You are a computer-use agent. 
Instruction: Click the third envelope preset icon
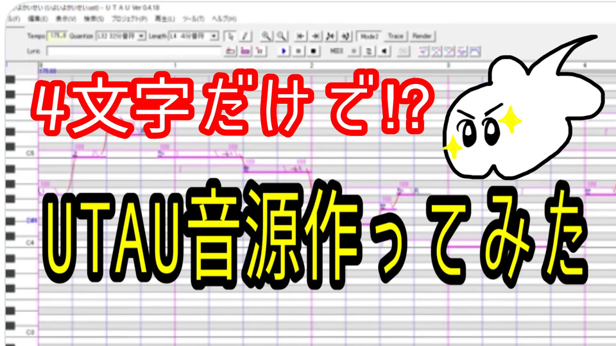coord(449,51)
